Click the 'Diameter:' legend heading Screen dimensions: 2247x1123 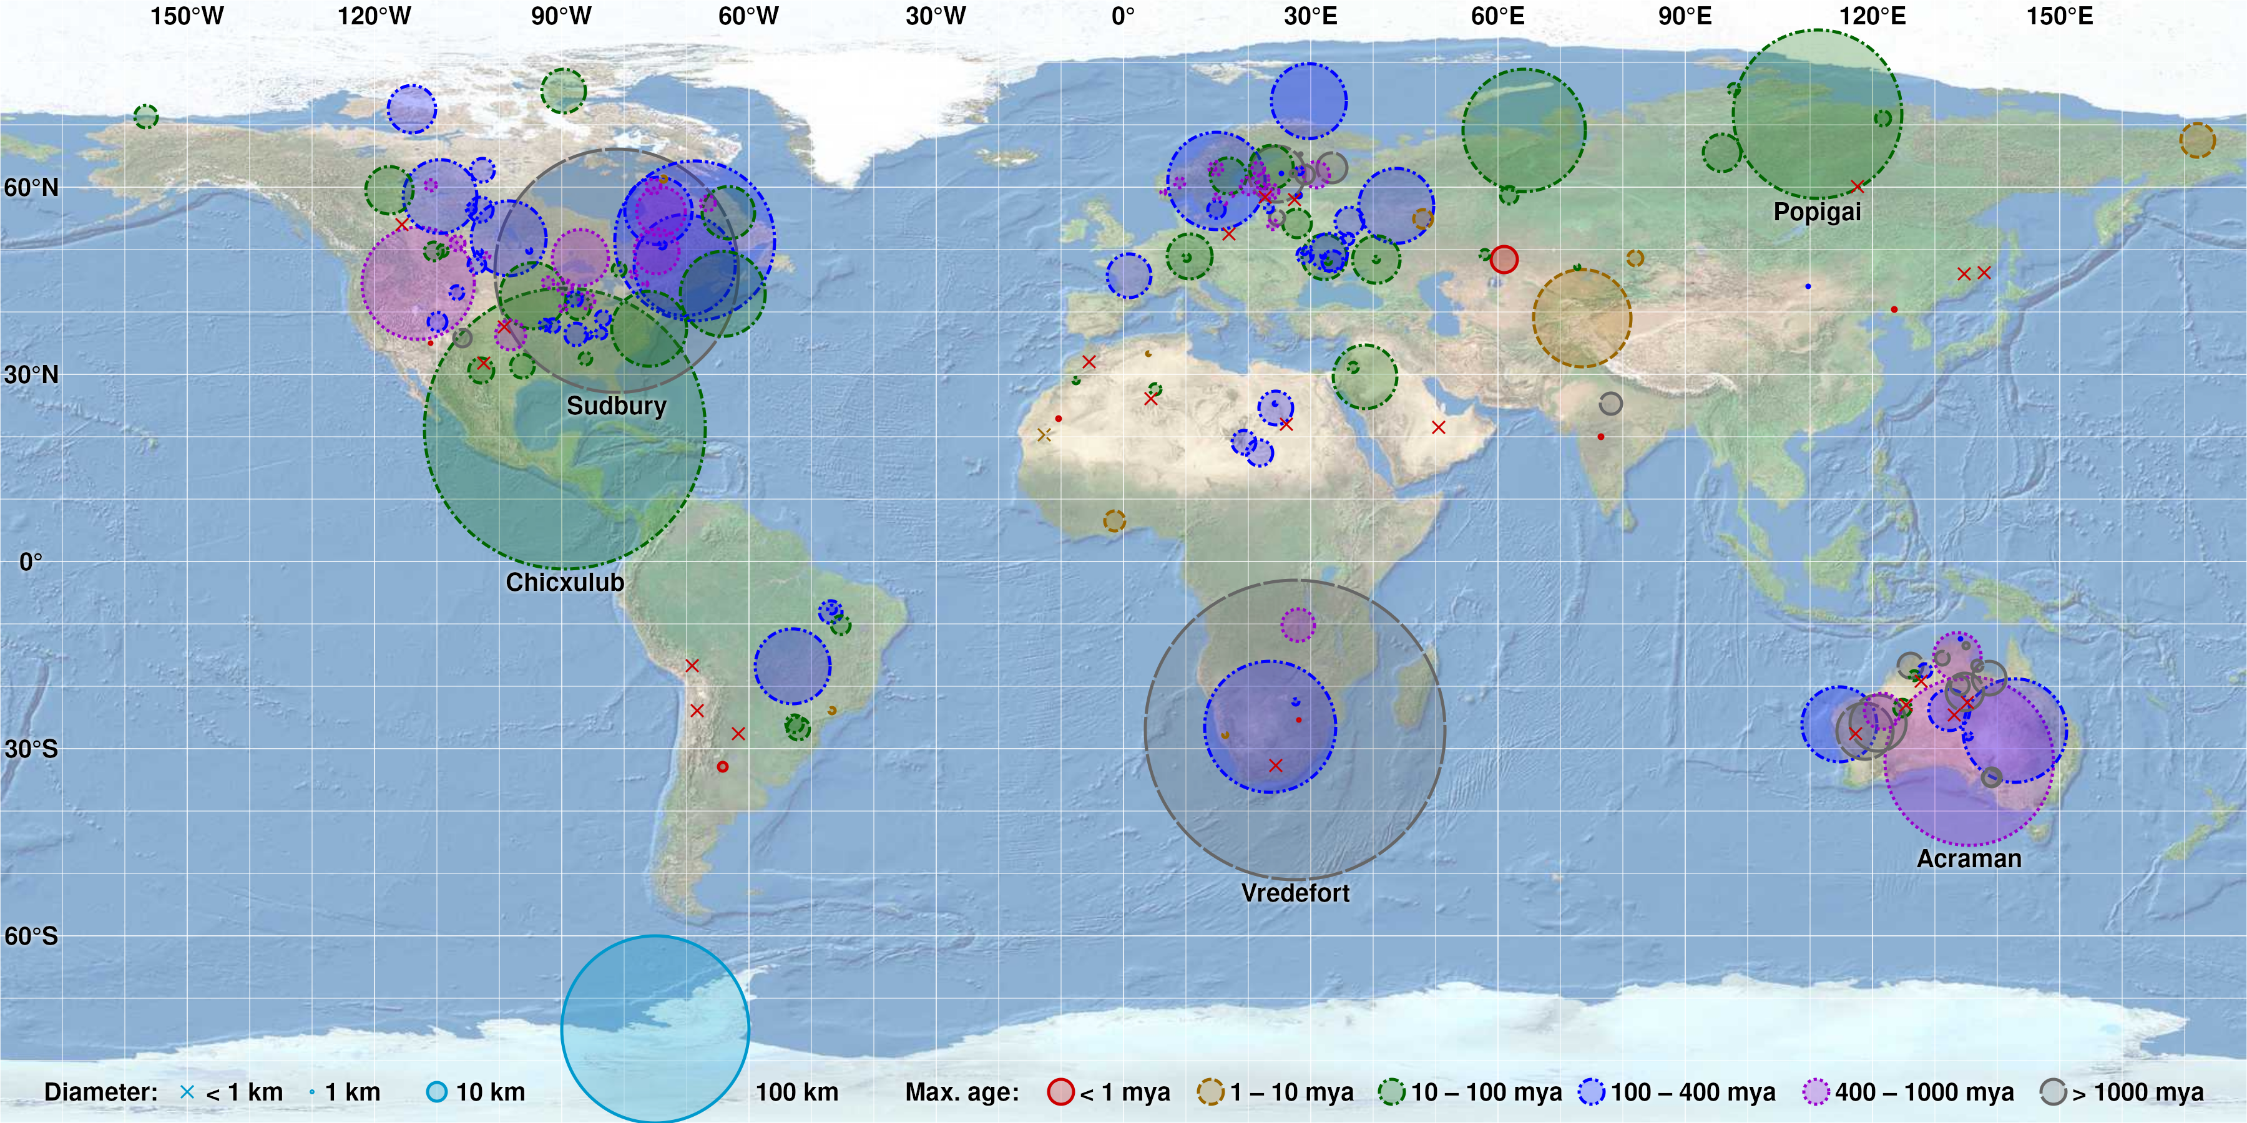(x=101, y=1092)
